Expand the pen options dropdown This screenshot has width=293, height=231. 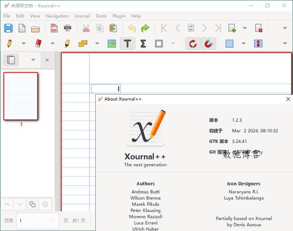[x=24, y=43]
